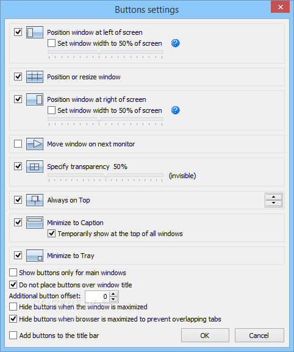Click the Position or resize window grid icon

tap(35, 77)
